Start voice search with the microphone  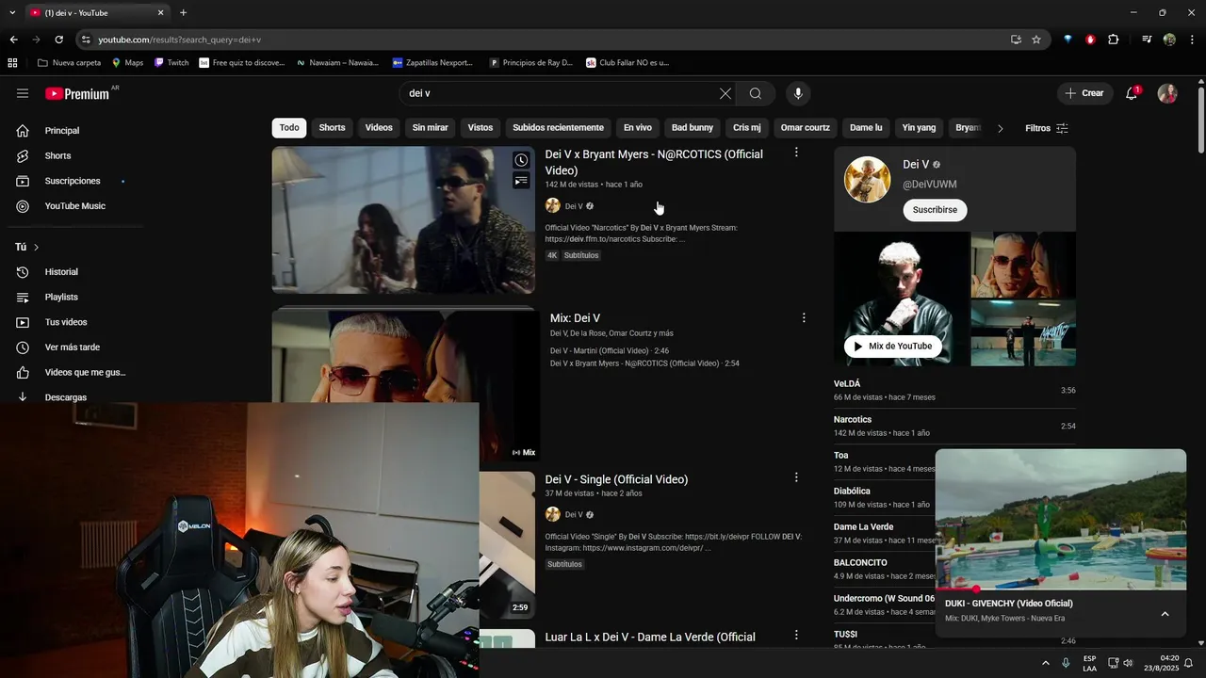(x=798, y=93)
